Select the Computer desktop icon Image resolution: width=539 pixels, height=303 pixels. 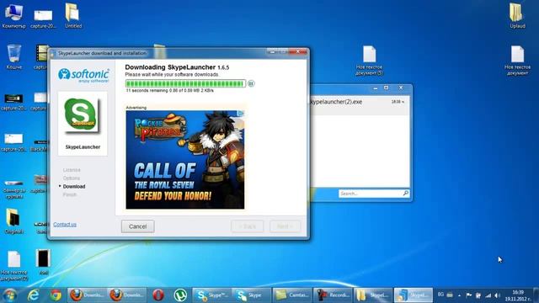[x=13, y=15]
